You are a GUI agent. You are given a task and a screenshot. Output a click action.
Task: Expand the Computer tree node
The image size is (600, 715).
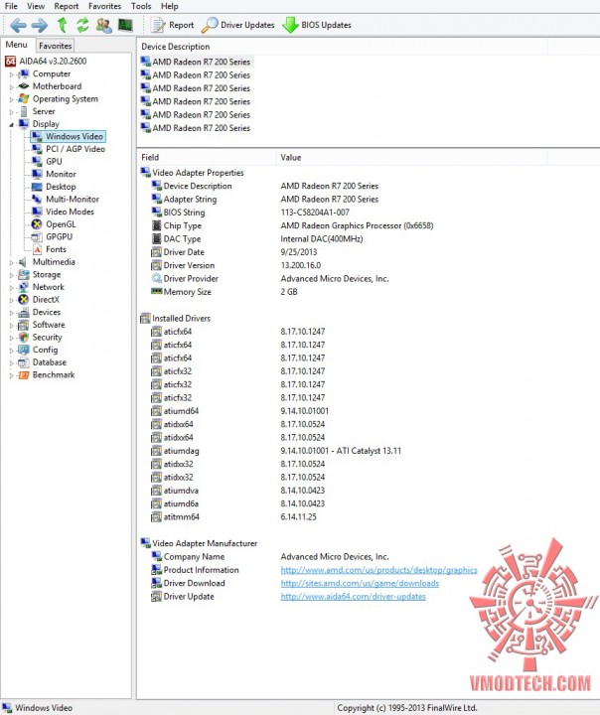(12, 74)
